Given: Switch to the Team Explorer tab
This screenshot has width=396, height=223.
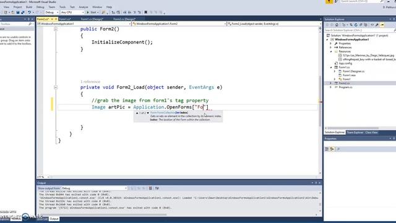Looking at the screenshot, I should click(355, 133).
